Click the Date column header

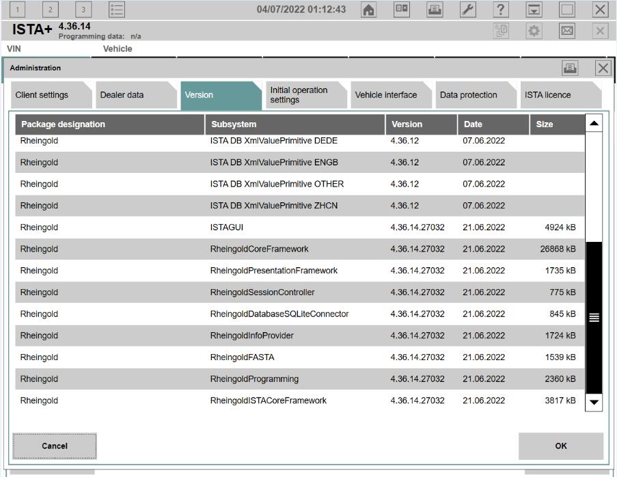(x=493, y=124)
